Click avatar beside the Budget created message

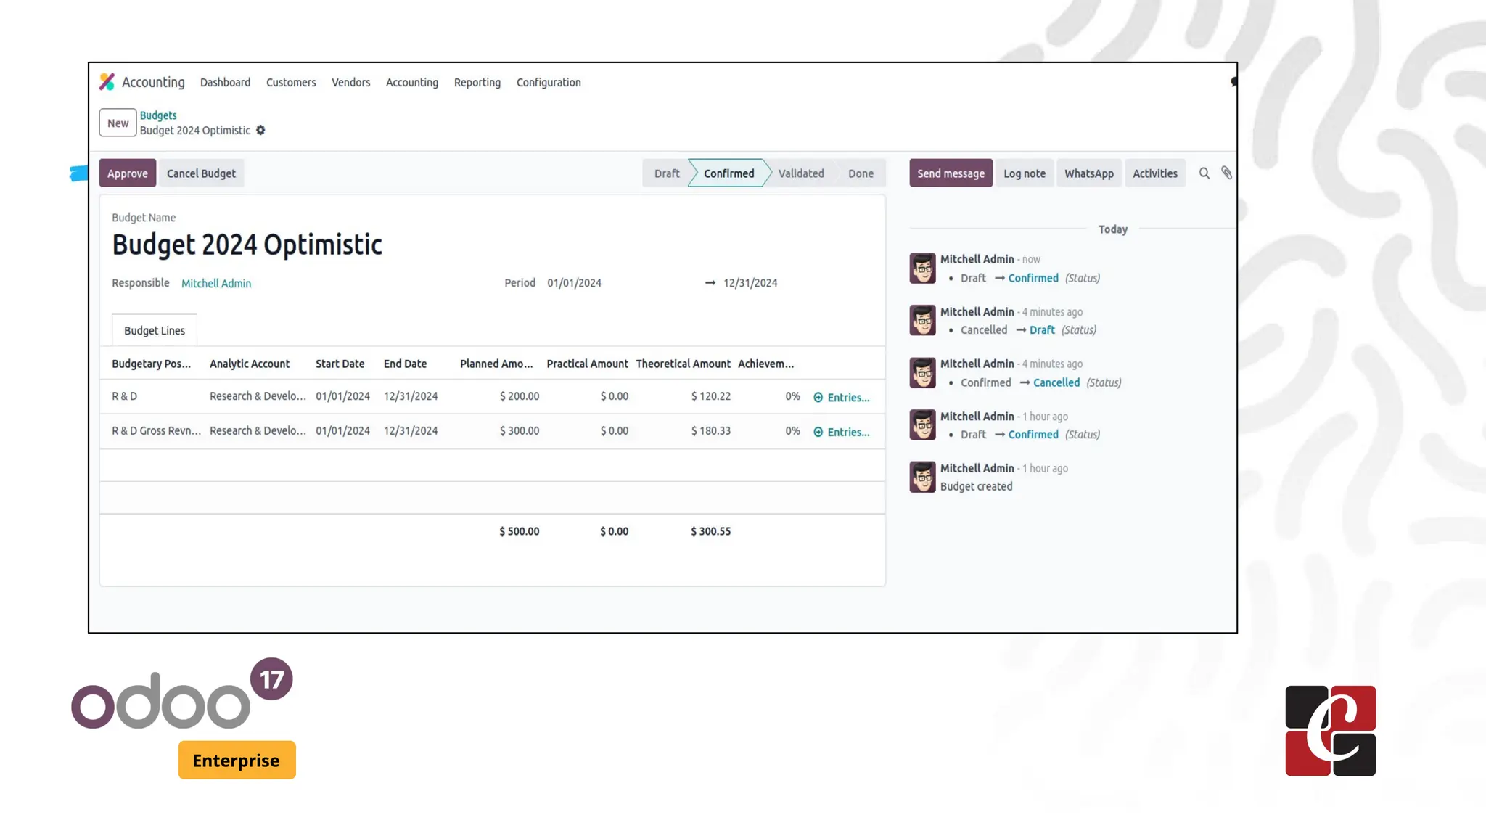point(922,477)
